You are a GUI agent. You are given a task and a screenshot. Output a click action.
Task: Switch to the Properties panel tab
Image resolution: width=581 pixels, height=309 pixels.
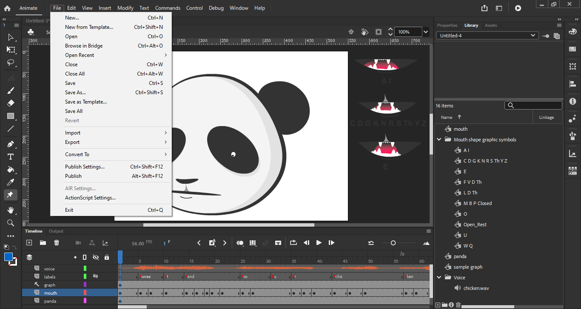click(447, 25)
